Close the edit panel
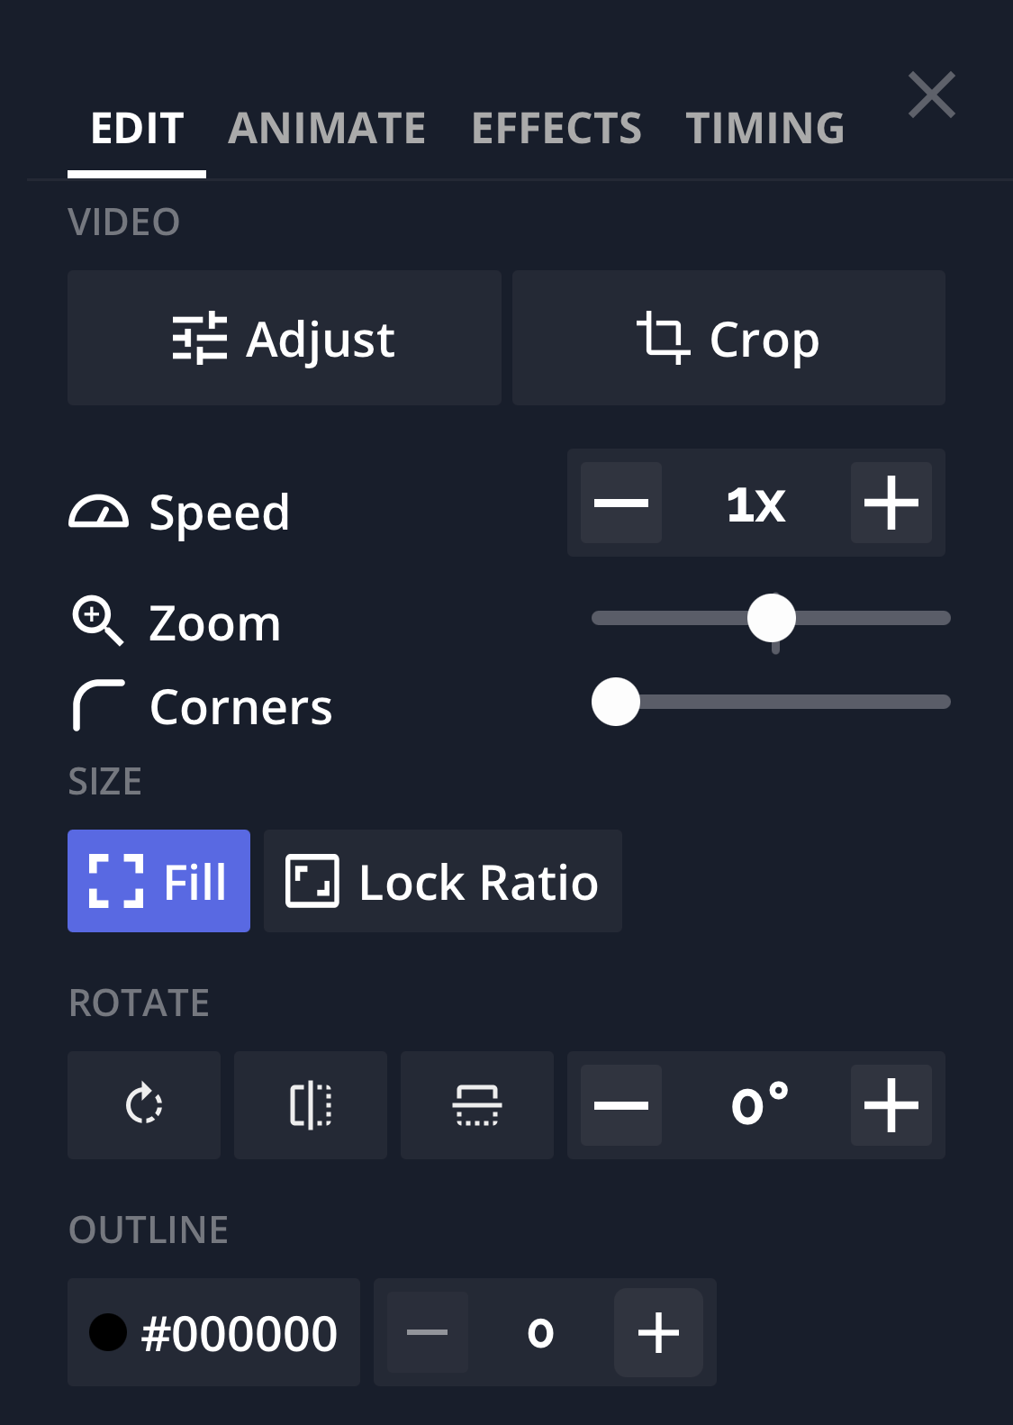Screen dimensions: 1013x1425 pos(931,95)
